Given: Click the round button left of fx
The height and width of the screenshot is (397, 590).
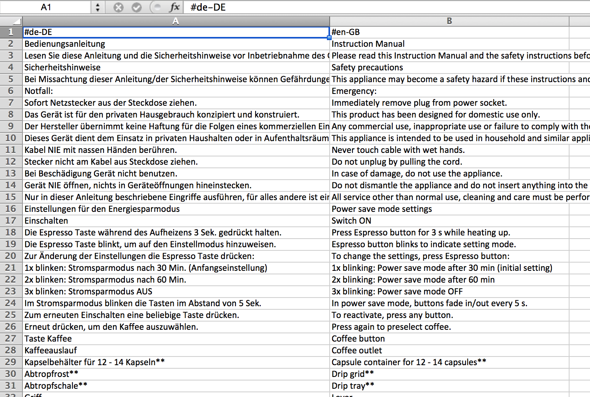Looking at the screenshot, I should [156, 7].
